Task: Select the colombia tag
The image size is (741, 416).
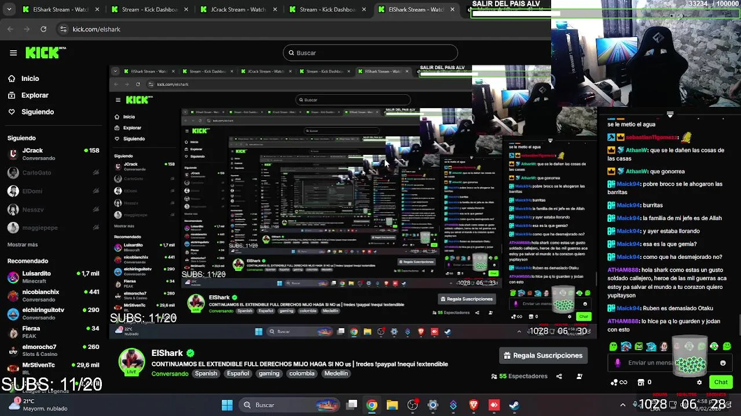Action: coord(302,373)
